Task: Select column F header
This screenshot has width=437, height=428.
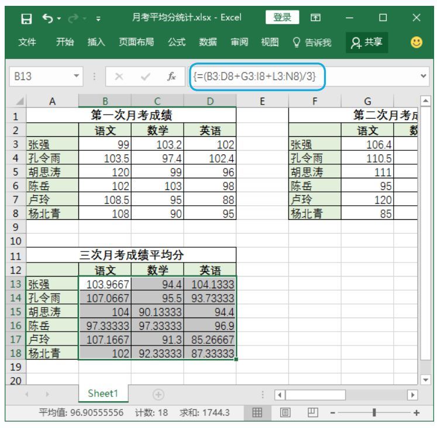Action: coord(315,101)
